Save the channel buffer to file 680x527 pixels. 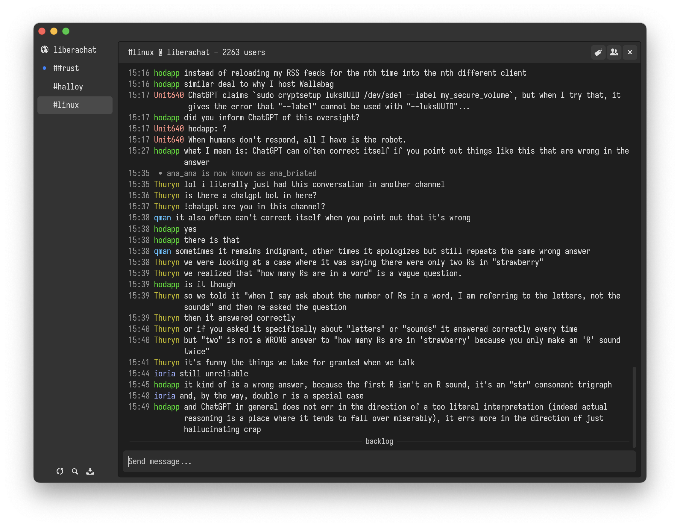click(90, 472)
